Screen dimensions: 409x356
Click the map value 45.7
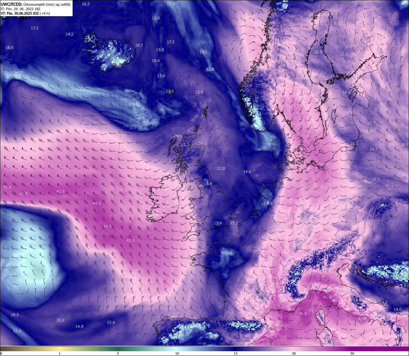[x=283, y=326]
